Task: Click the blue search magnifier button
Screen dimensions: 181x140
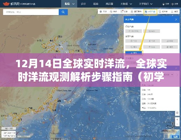Action: click(63, 12)
